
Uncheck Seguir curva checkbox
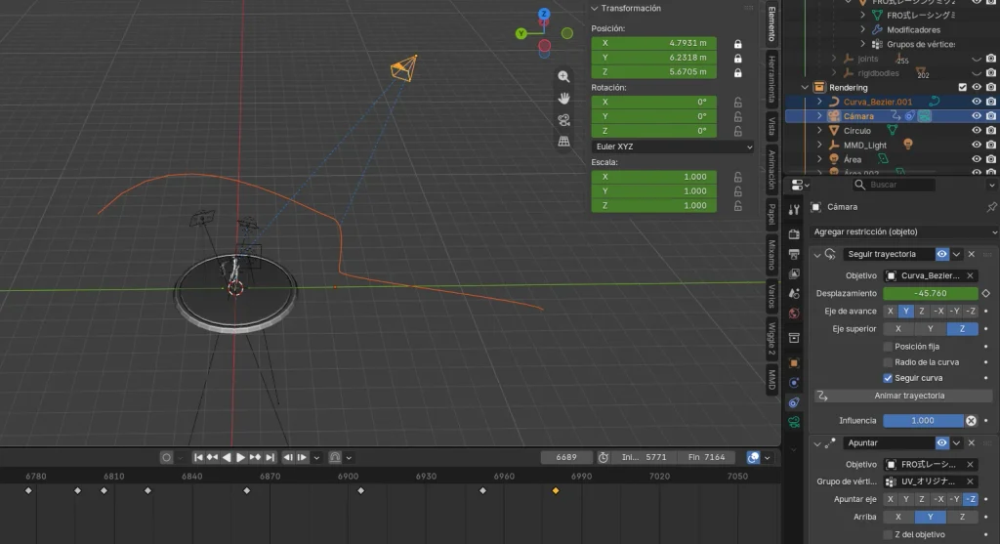(x=888, y=378)
